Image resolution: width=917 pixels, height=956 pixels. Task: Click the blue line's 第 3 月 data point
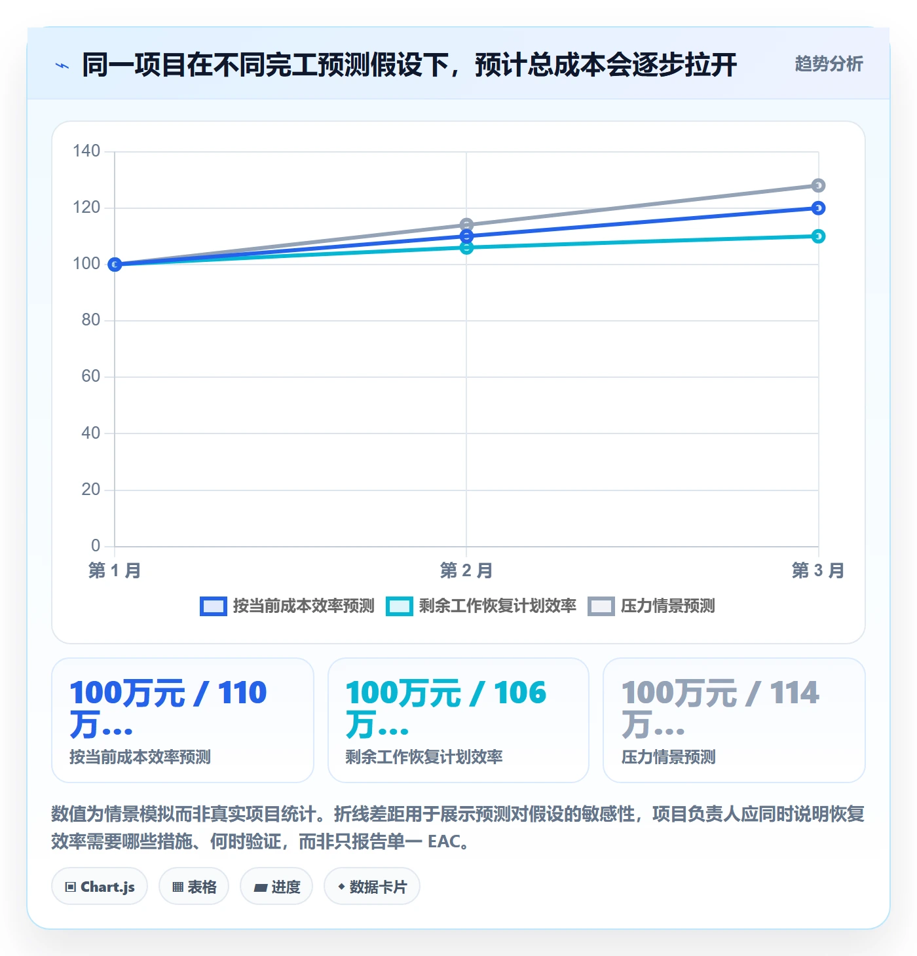pos(818,208)
